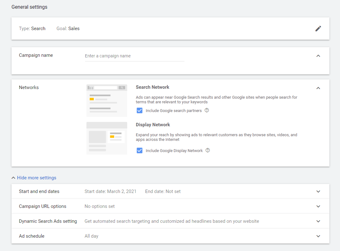Click the No options set value
Viewport: 340px width, 251px height.
100,206
